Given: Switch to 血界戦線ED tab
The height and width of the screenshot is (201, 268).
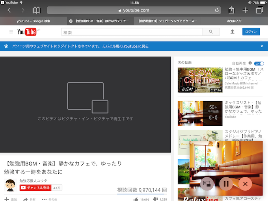Looking at the screenshot, I should pos(167,21).
